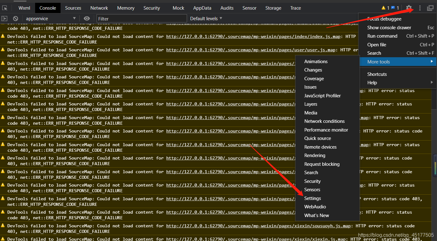
Task: Choose Search in the main menu
Action: 398,53
